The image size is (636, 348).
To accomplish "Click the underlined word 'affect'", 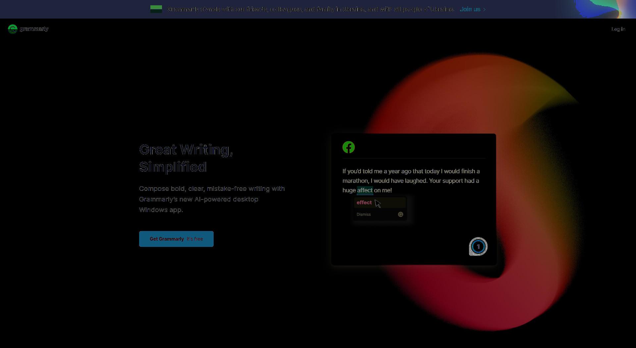I will click(365, 190).
